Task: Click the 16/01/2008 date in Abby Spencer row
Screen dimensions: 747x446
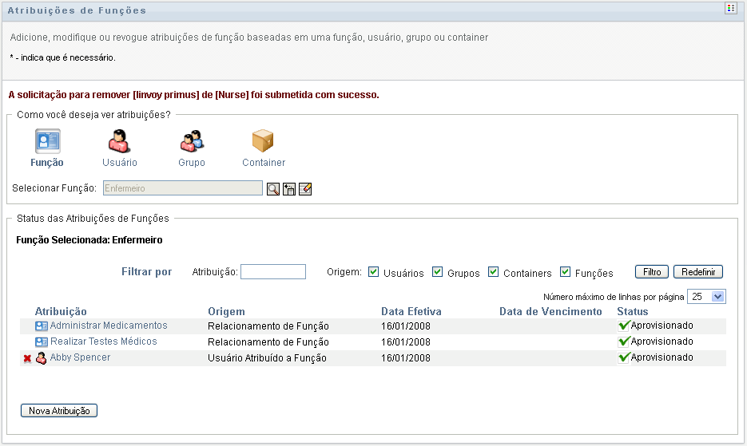Action: click(405, 358)
